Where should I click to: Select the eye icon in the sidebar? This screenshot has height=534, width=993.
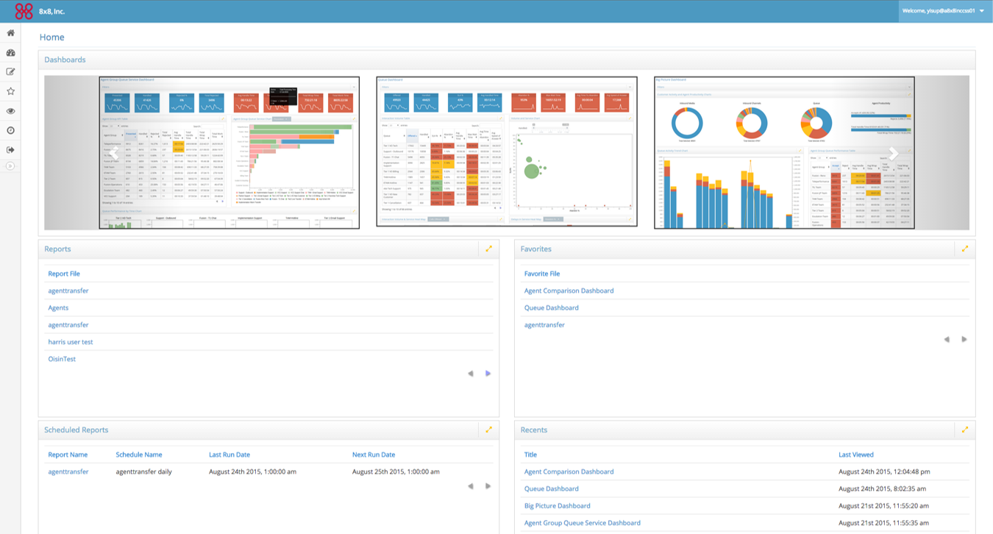10,110
